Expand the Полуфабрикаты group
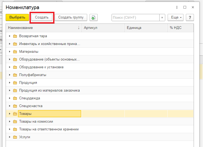The width and height of the screenshot is (206, 147). click(10, 75)
